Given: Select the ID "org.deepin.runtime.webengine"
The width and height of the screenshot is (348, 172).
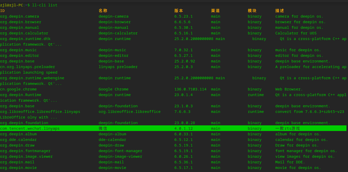Looking at the screenshot, I should tap(32, 78).
